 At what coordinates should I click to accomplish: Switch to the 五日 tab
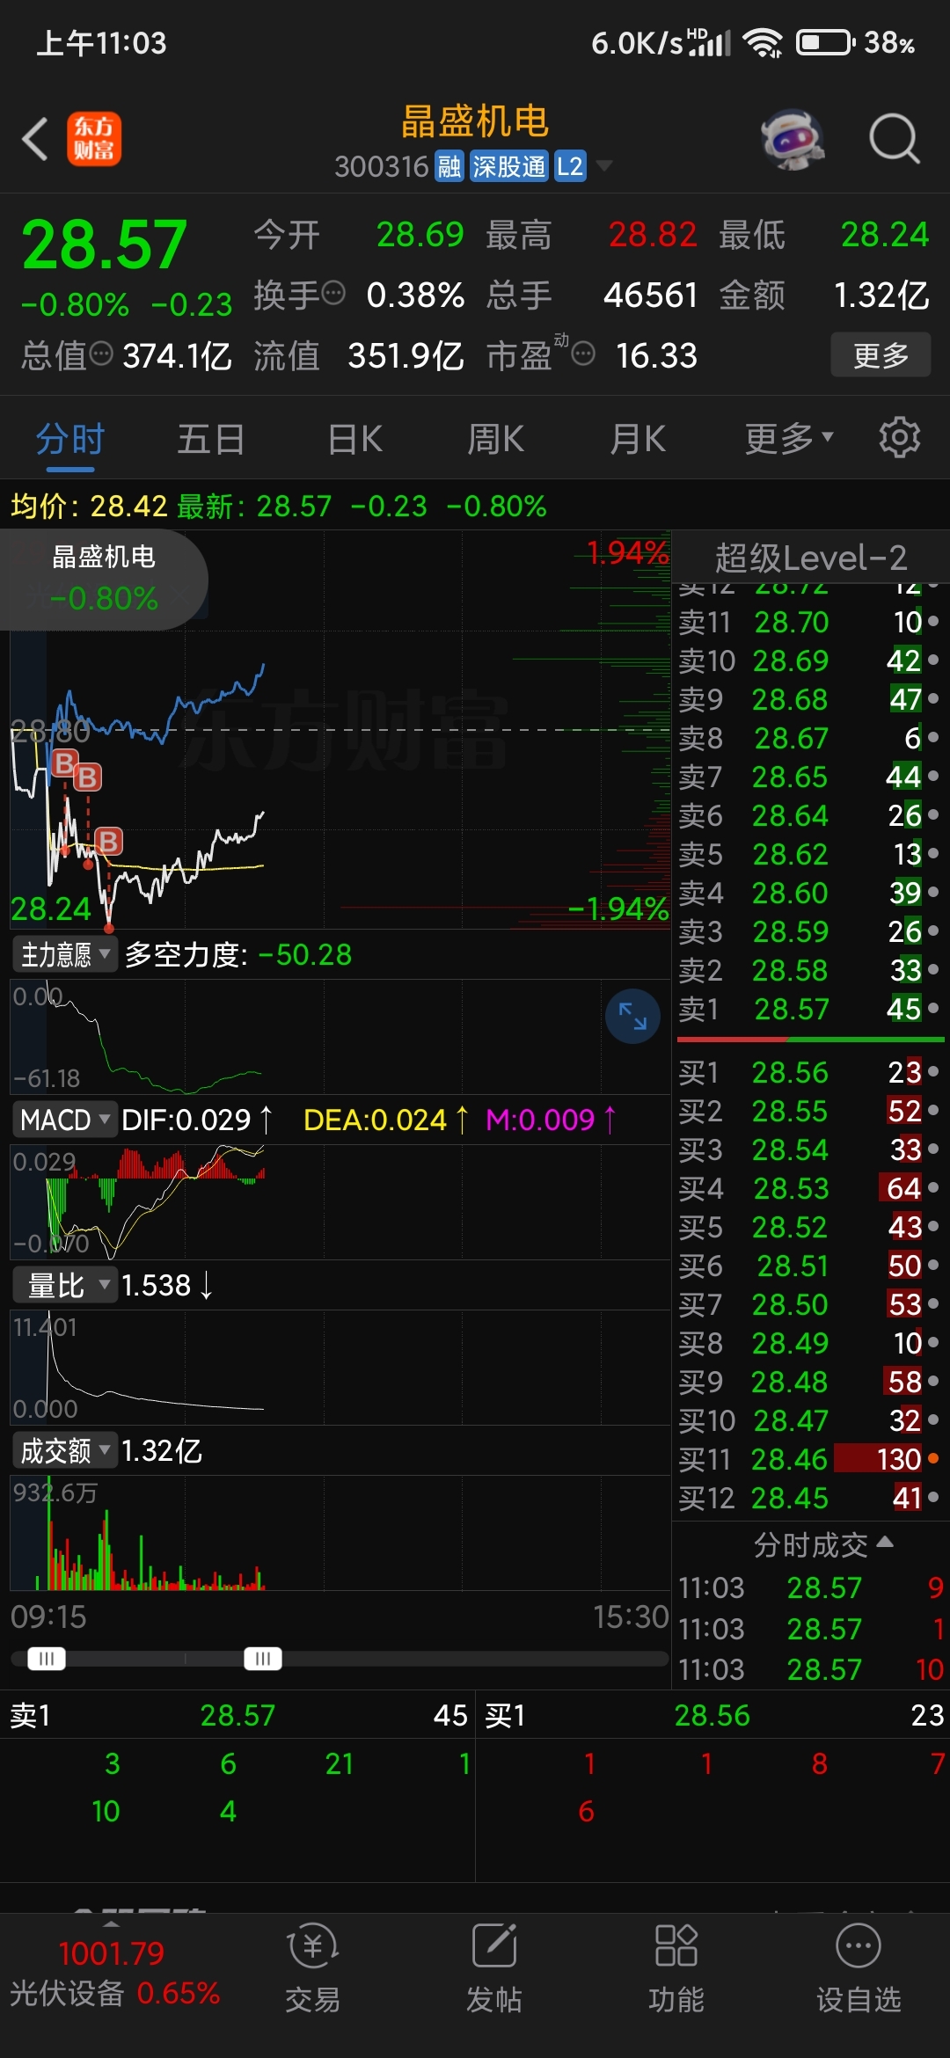click(x=211, y=437)
